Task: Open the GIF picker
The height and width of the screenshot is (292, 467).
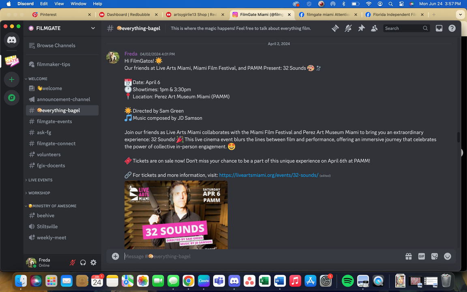Action: [x=422, y=256]
